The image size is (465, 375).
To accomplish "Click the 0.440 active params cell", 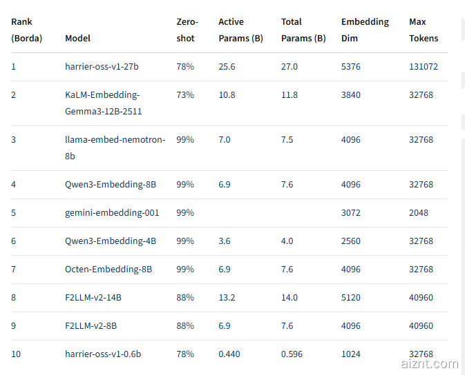I will 231,354.
